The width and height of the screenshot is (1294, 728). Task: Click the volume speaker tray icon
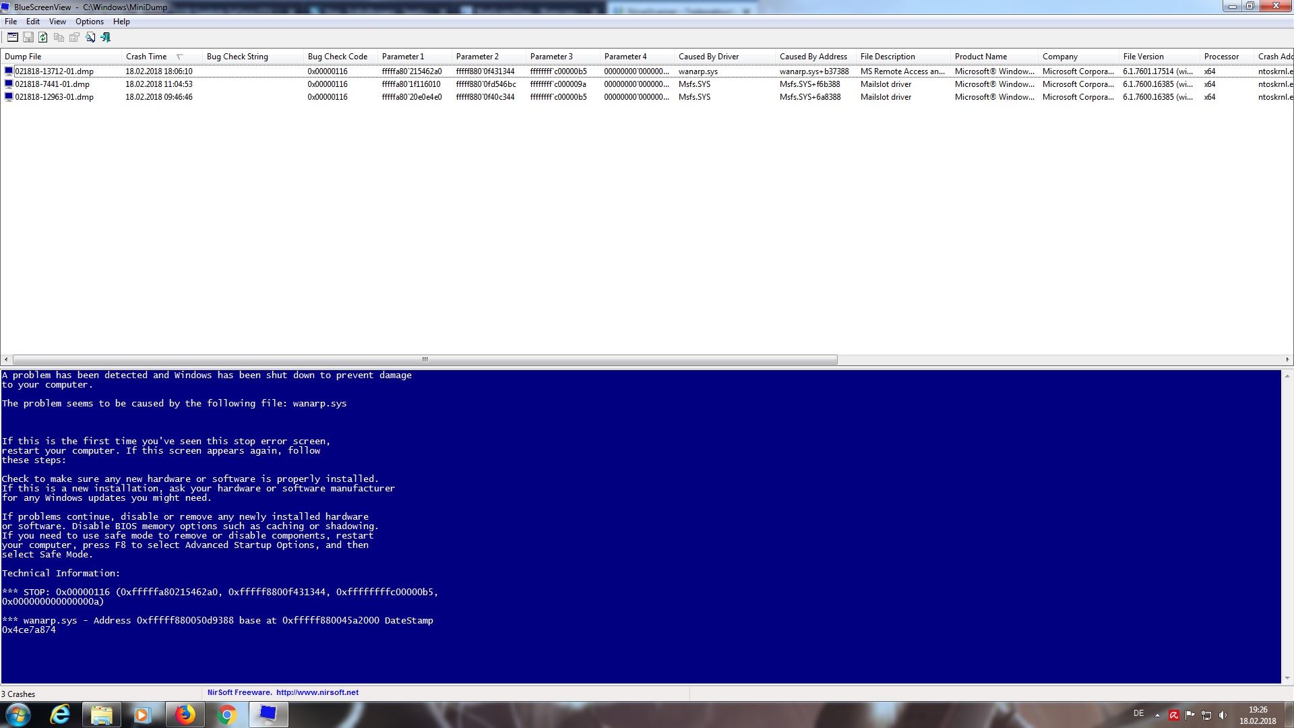click(x=1223, y=715)
